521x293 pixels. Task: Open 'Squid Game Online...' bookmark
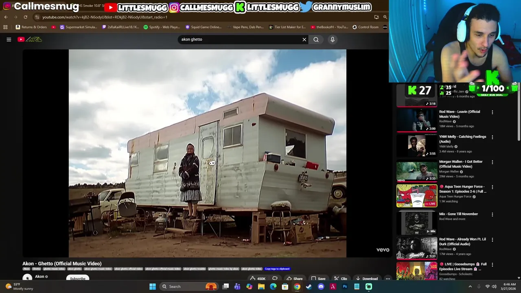coord(204,27)
